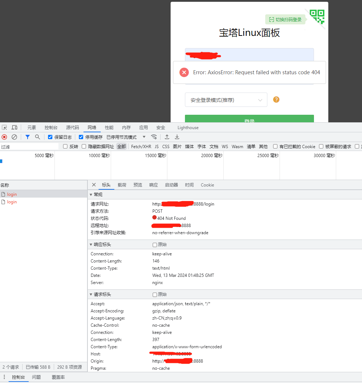Open the 安全 tab
Screen dimensions: 362x383
[x=161, y=128]
